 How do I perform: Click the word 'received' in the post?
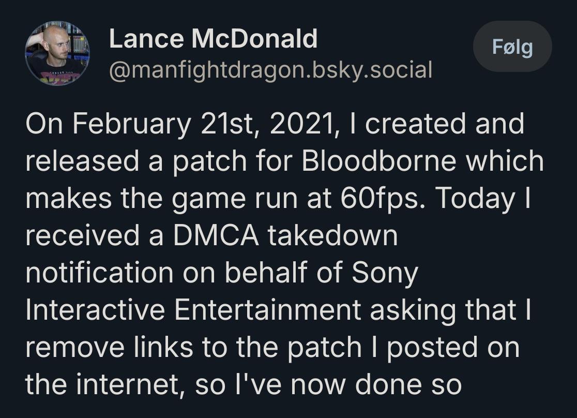tap(82, 235)
